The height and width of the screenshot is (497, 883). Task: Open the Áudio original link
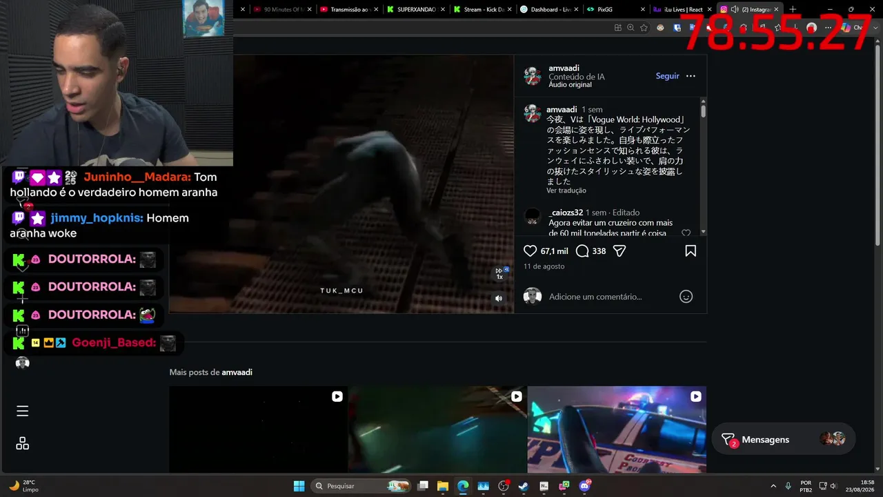click(570, 84)
